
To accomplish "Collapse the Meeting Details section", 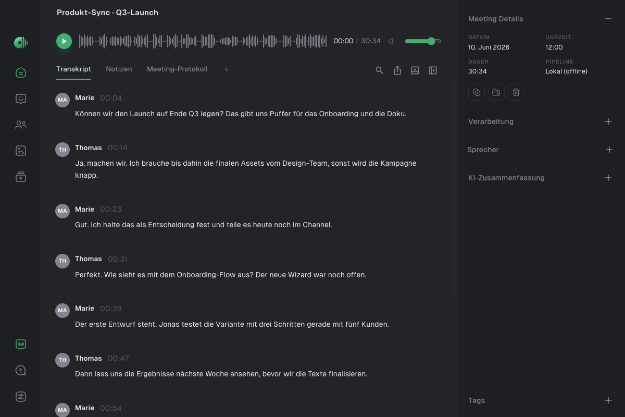I will (x=608, y=19).
